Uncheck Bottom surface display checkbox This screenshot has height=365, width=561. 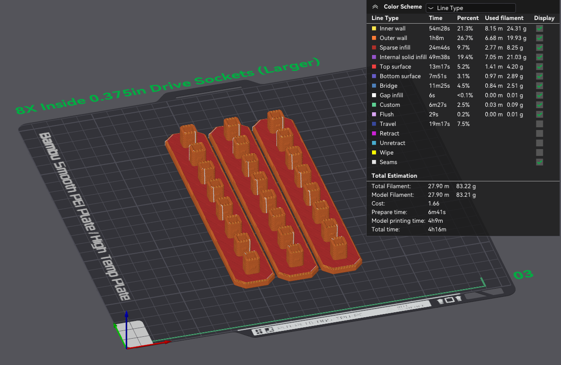point(540,76)
